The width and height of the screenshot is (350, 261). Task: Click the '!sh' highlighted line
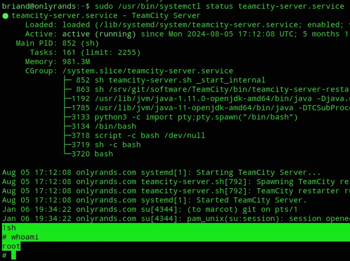coord(9,228)
